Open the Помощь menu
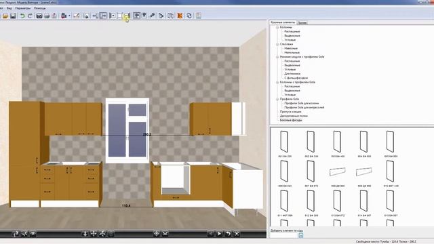The image size is (434, 244). pyautogui.click(x=39, y=8)
